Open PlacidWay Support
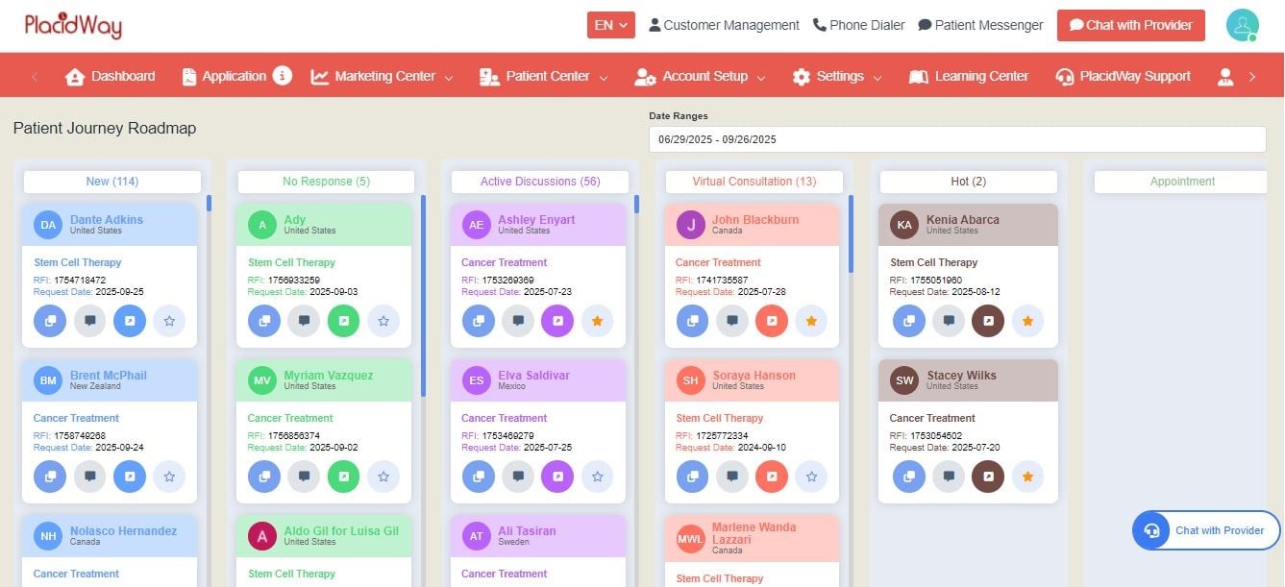This screenshot has width=1285, height=587. [x=1123, y=77]
